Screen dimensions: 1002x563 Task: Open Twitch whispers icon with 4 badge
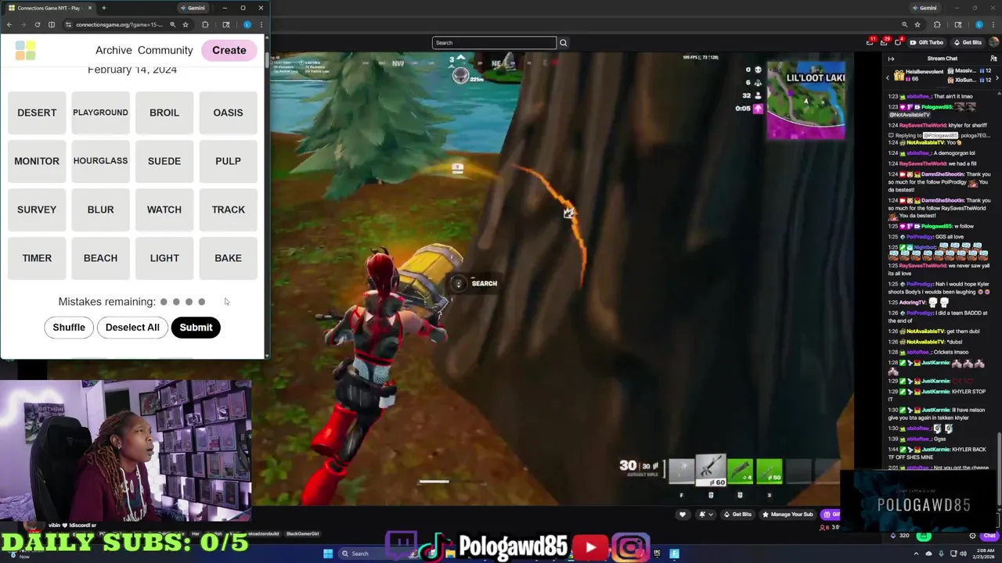tap(899, 42)
